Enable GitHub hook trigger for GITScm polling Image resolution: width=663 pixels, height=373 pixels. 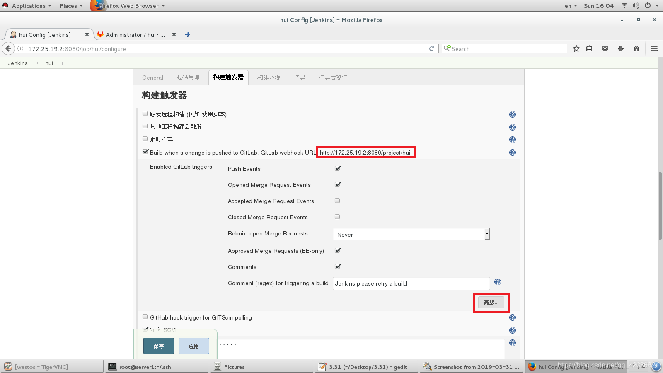145,317
